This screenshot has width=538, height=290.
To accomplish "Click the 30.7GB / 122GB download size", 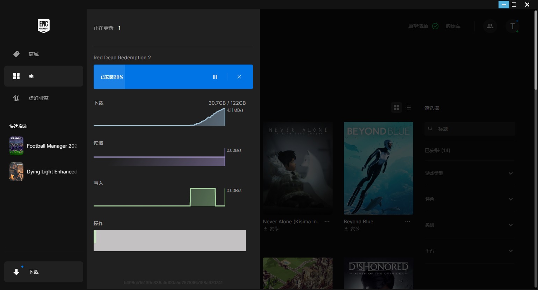I will pyautogui.click(x=227, y=103).
